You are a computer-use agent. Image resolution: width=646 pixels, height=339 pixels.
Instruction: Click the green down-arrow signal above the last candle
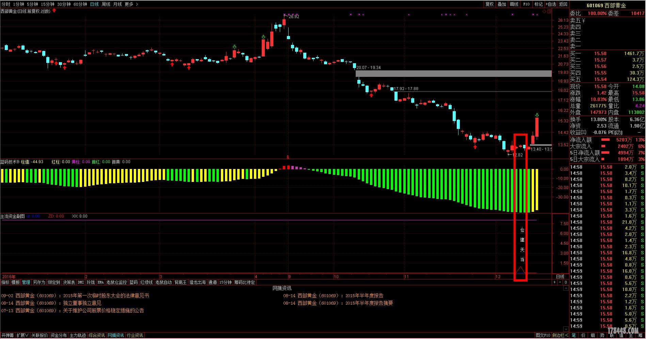[x=537, y=115]
